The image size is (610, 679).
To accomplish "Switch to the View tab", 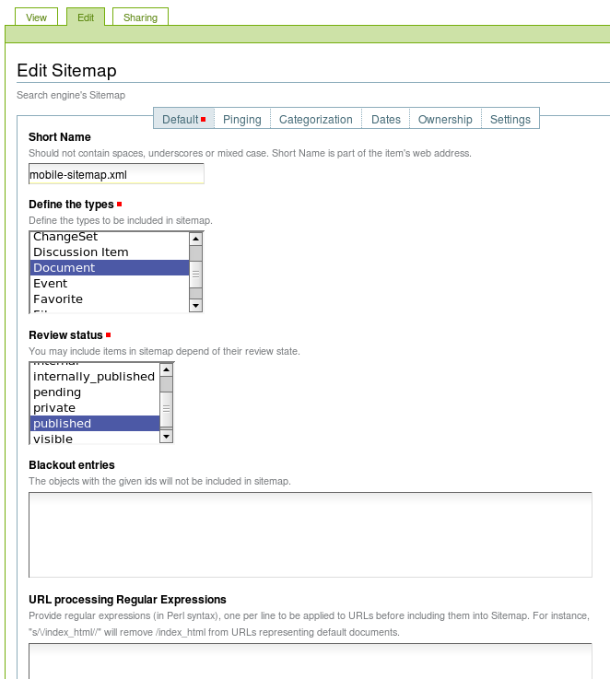I will [36, 18].
